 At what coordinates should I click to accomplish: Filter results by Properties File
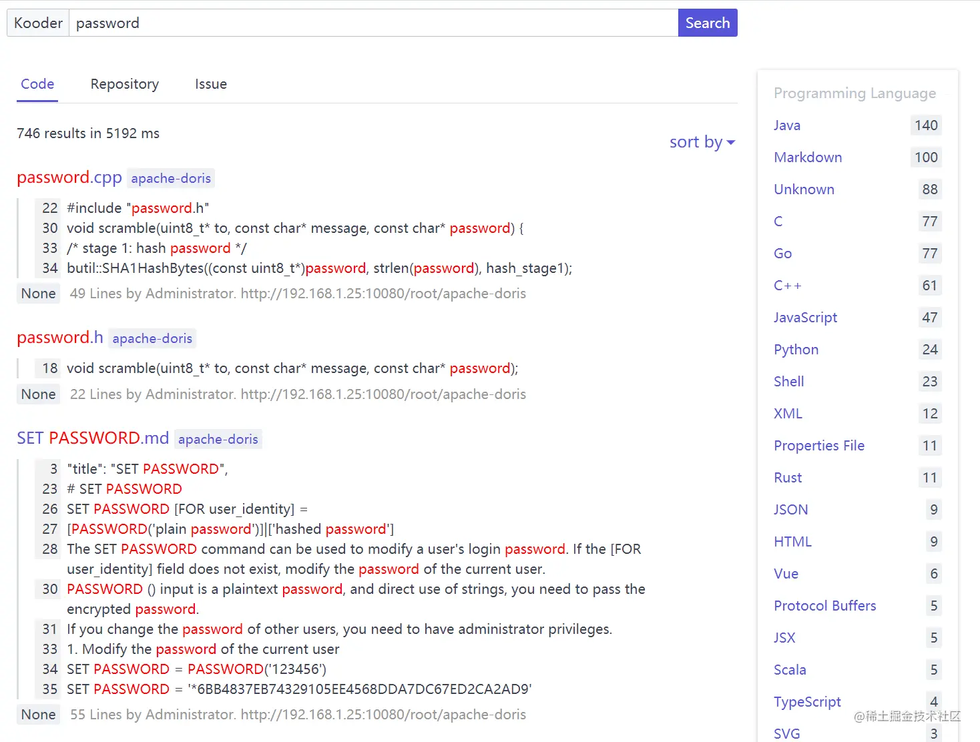(819, 446)
